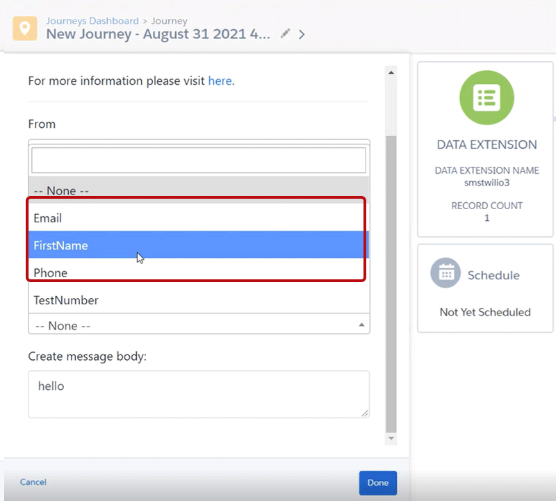The width and height of the screenshot is (556, 501).
Task: Click scrollbar up arrow in panel
Action: click(391, 72)
